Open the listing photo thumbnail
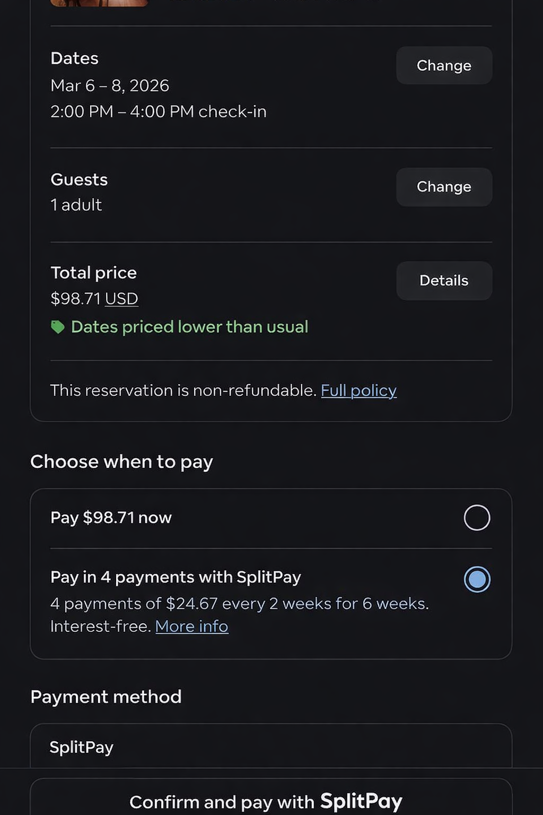 pyautogui.click(x=99, y=3)
